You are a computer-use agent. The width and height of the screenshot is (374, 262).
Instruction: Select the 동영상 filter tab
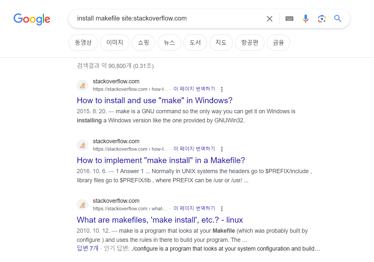tap(83, 43)
